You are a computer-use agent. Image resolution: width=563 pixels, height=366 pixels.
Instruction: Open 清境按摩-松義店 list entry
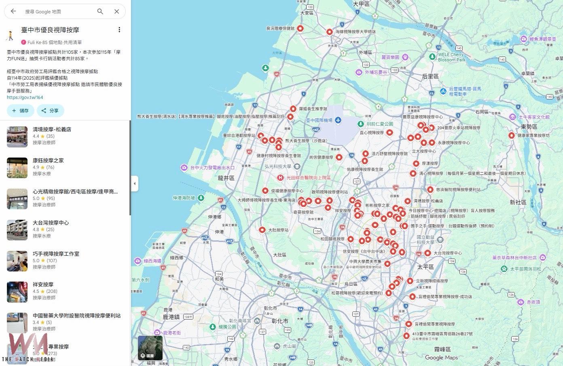[x=65, y=136]
